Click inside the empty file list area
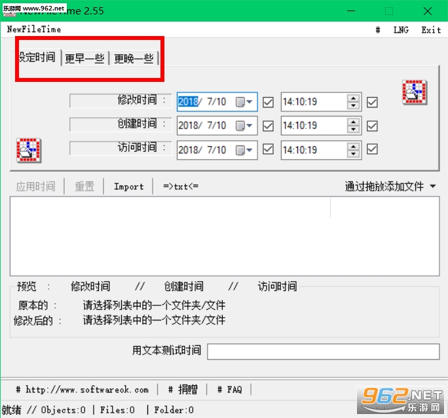448x418 pixels. click(225, 236)
